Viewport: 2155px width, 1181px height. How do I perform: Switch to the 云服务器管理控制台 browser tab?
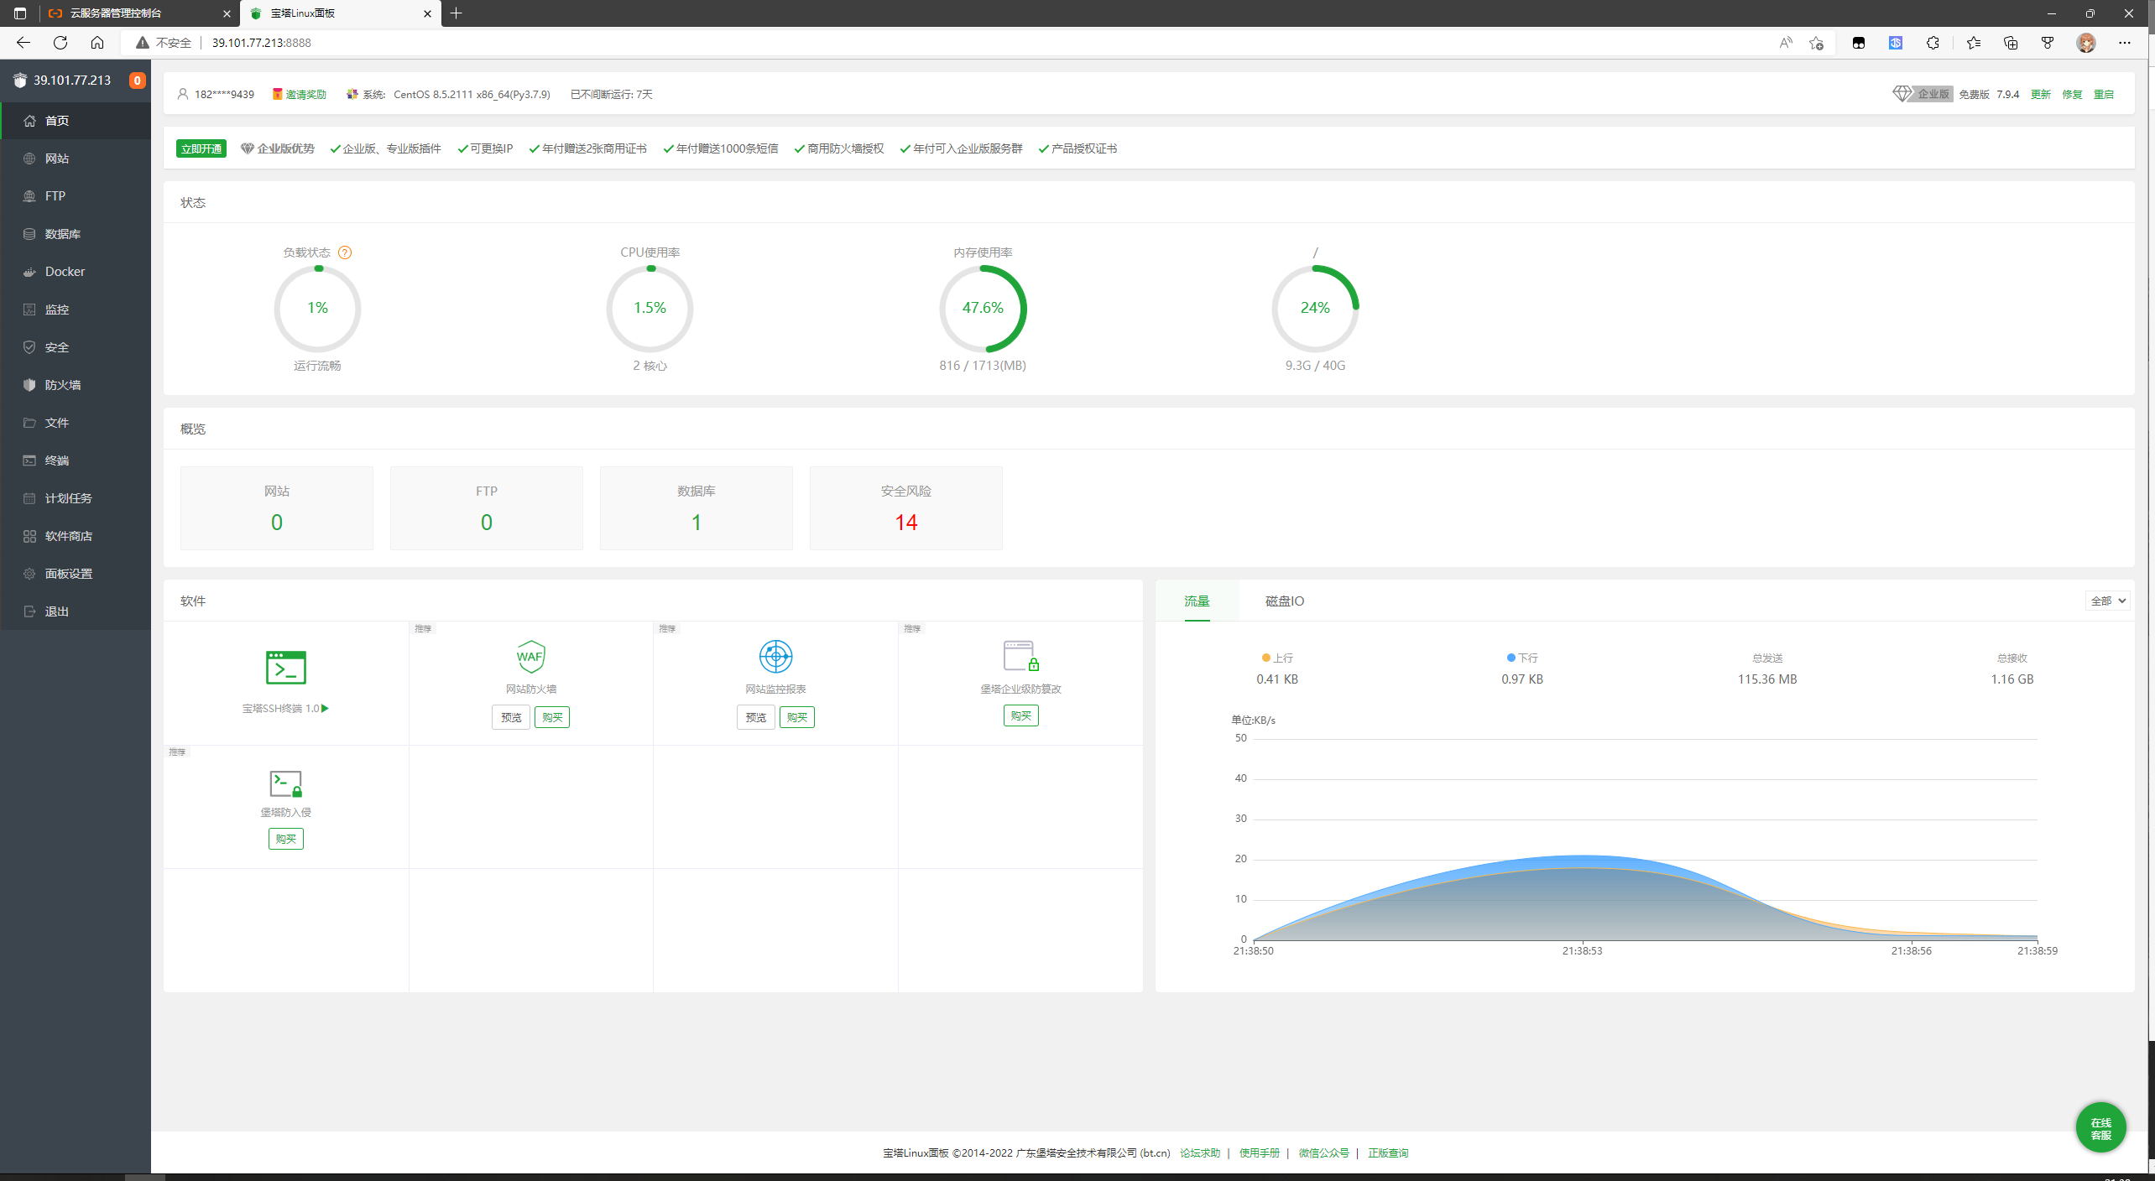point(139,13)
